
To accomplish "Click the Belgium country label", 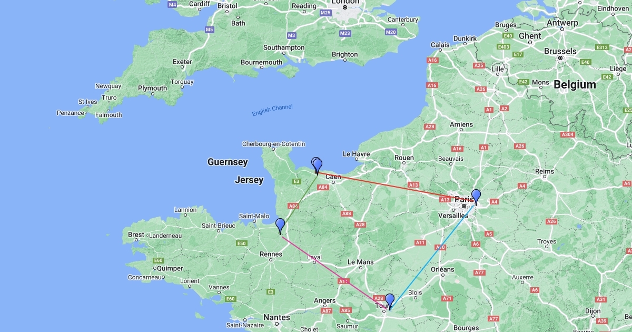I will 575,84.
